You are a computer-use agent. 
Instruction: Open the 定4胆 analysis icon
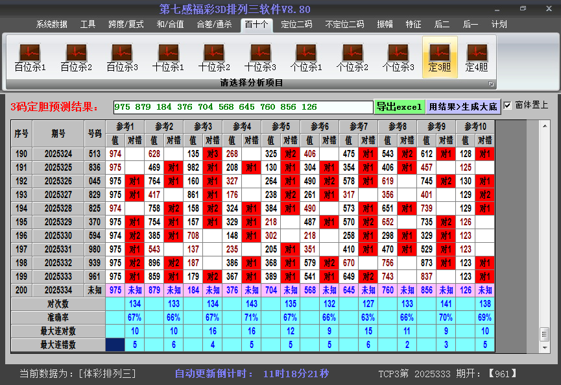pyautogui.click(x=477, y=57)
